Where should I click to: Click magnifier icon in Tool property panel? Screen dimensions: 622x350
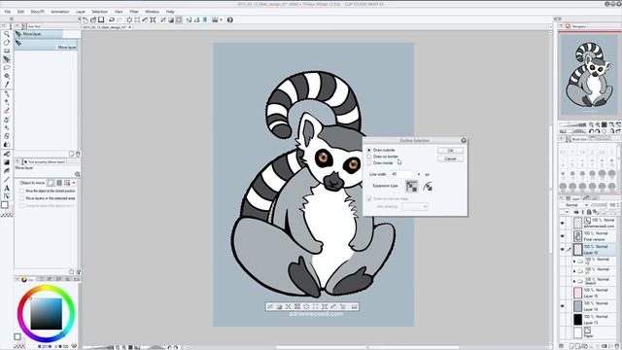(x=78, y=174)
